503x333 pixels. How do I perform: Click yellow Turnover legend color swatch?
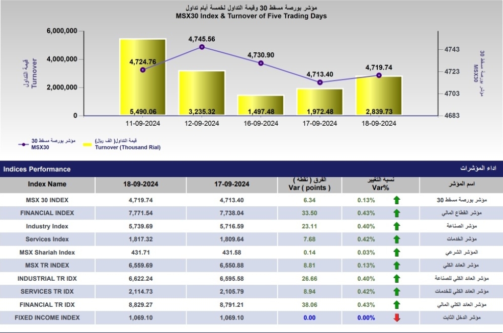click(x=87, y=145)
